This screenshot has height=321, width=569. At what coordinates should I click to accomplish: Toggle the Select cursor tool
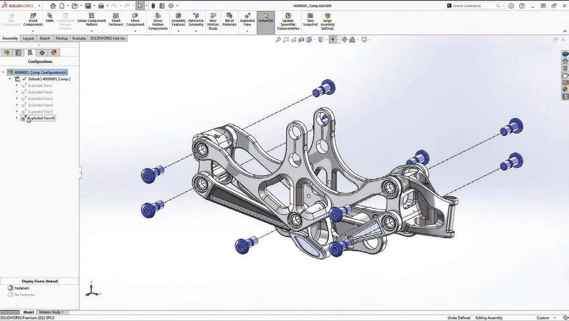point(139,6)
